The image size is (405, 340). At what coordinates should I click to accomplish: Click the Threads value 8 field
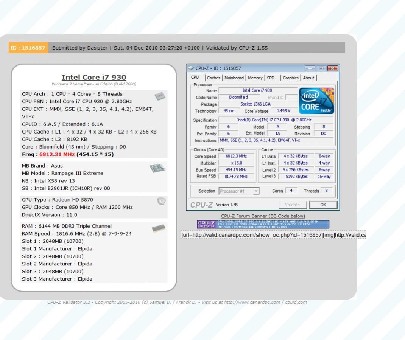click(327, 191)
